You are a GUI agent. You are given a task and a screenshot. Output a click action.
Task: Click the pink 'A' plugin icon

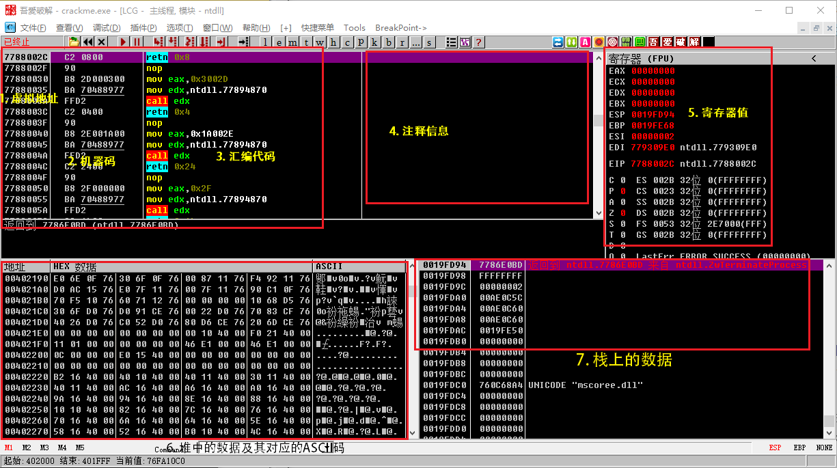coord(585,42)
